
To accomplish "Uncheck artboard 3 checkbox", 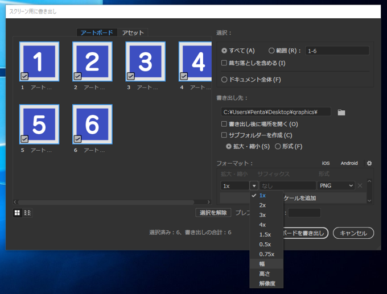I will click(130, 76).
